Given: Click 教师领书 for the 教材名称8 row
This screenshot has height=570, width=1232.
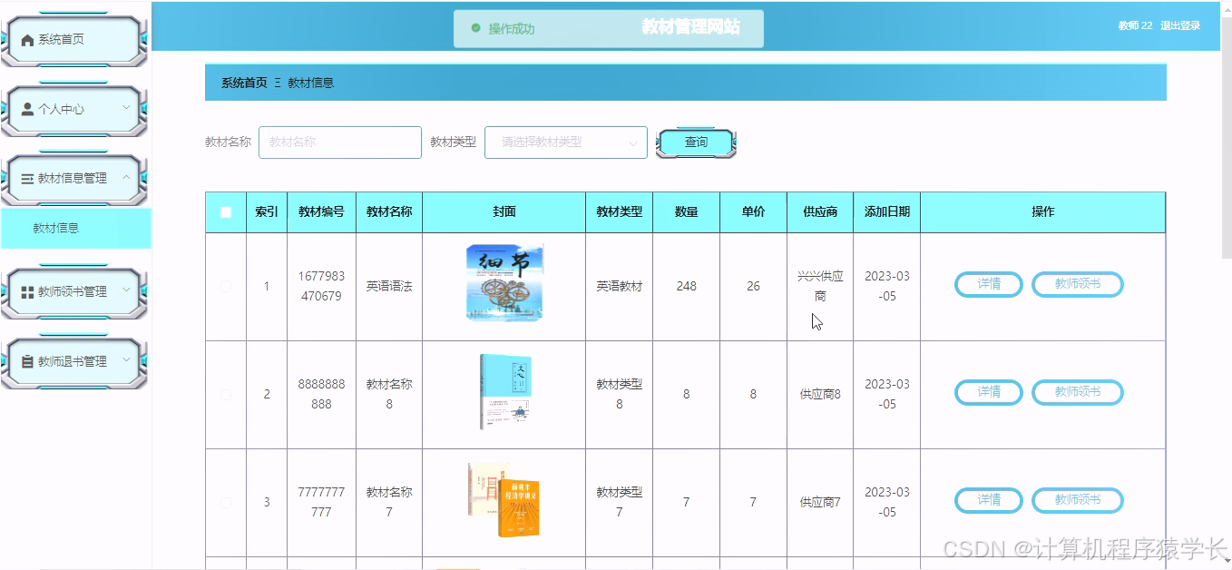Looking at the screenshot, I should (x=1078, y=392).
